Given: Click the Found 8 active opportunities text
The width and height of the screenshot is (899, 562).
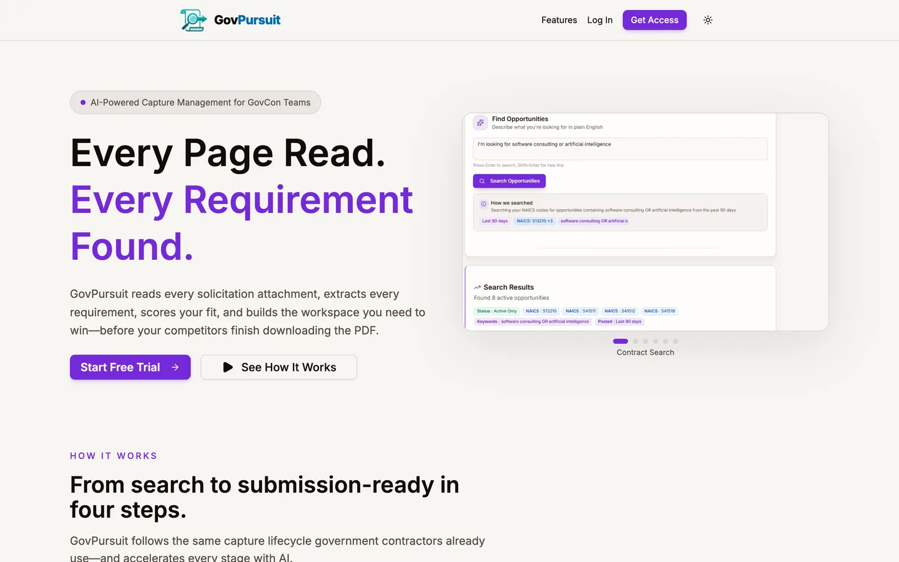Looking at the screenshot, I should 511,298.
